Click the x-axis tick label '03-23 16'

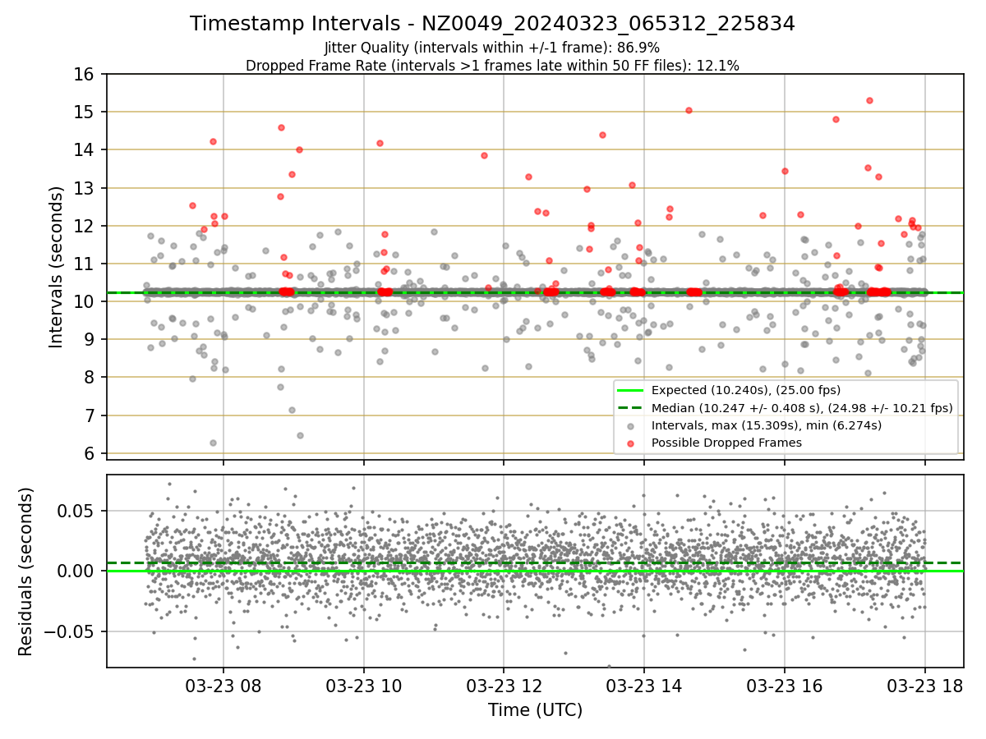tap(784, 685)
